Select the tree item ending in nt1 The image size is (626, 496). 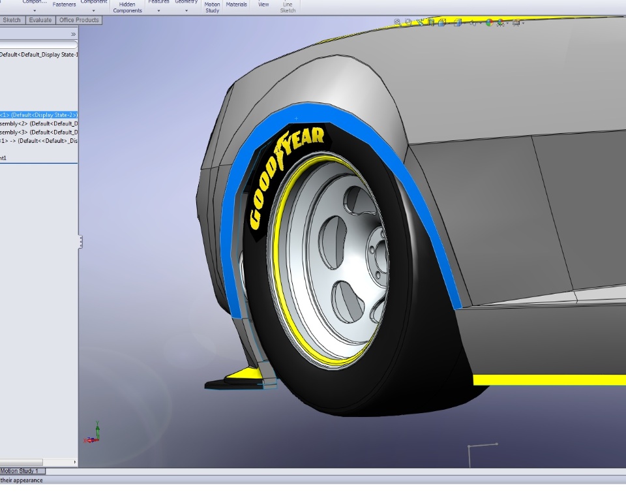3,158
